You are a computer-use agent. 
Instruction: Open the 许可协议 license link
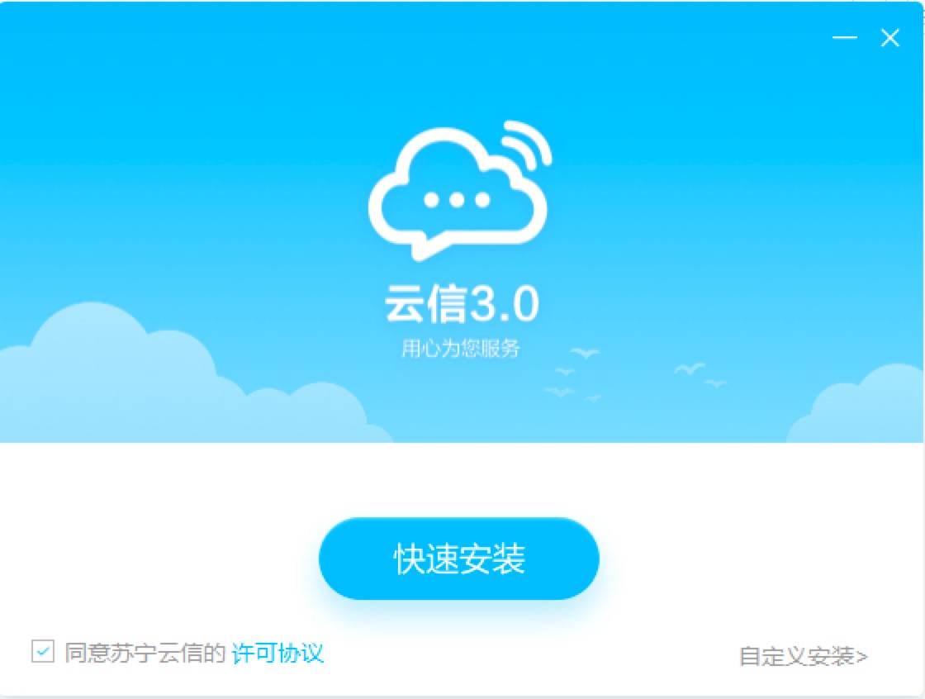coord(277,653)
